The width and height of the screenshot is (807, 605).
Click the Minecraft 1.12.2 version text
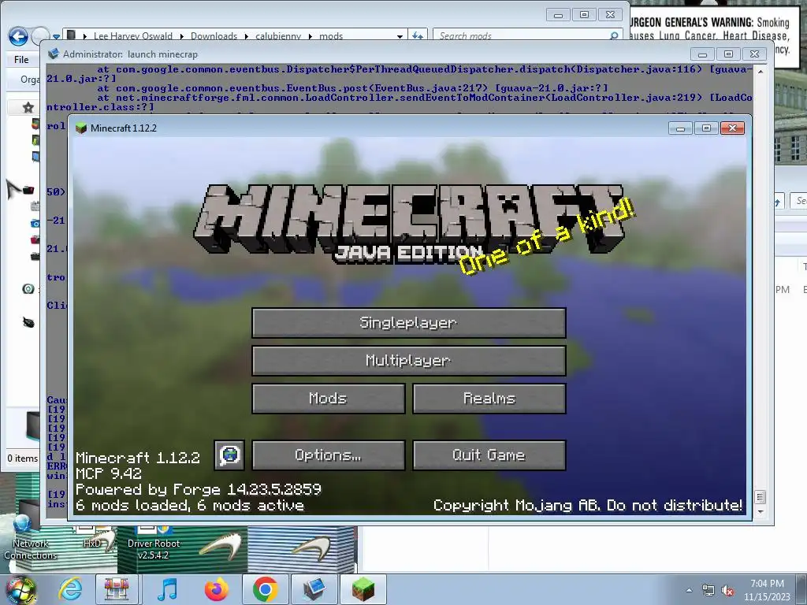pos(137,458)
